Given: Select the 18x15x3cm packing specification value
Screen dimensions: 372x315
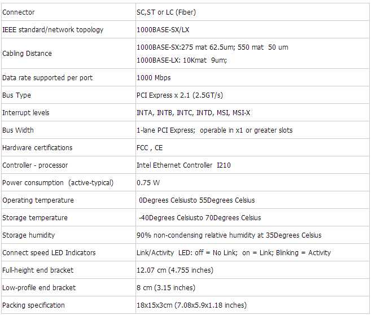Looking at the screenshot, I should point(191,305).
